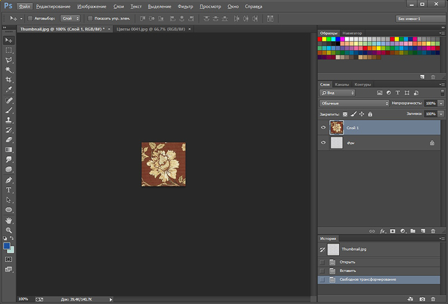Select the Eyedropper tool

(x=9, y=90)
